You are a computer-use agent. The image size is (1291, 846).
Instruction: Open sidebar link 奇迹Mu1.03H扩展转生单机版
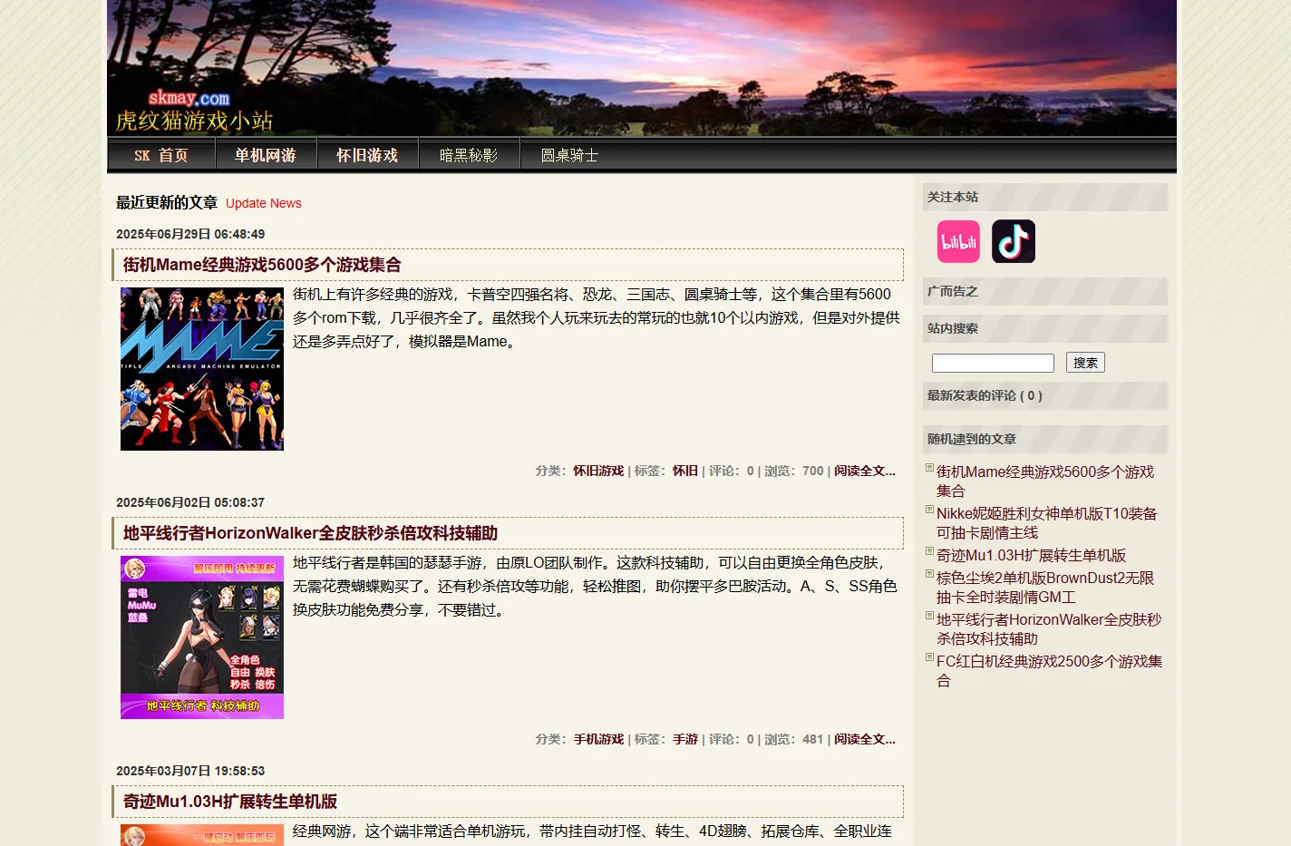1031,555
